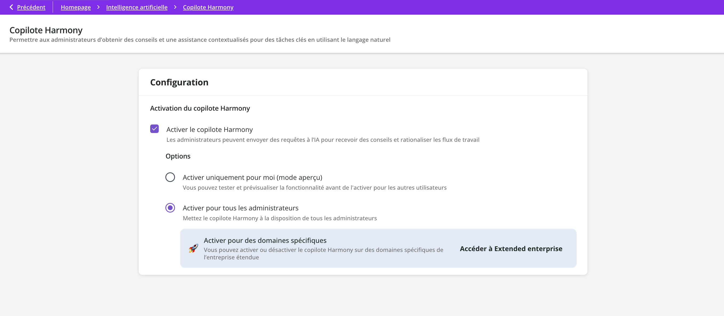The width and height of the screenshot is (724, 316).
Task: Click the Copilote Harmony page title
Action: tap(46, 30)
